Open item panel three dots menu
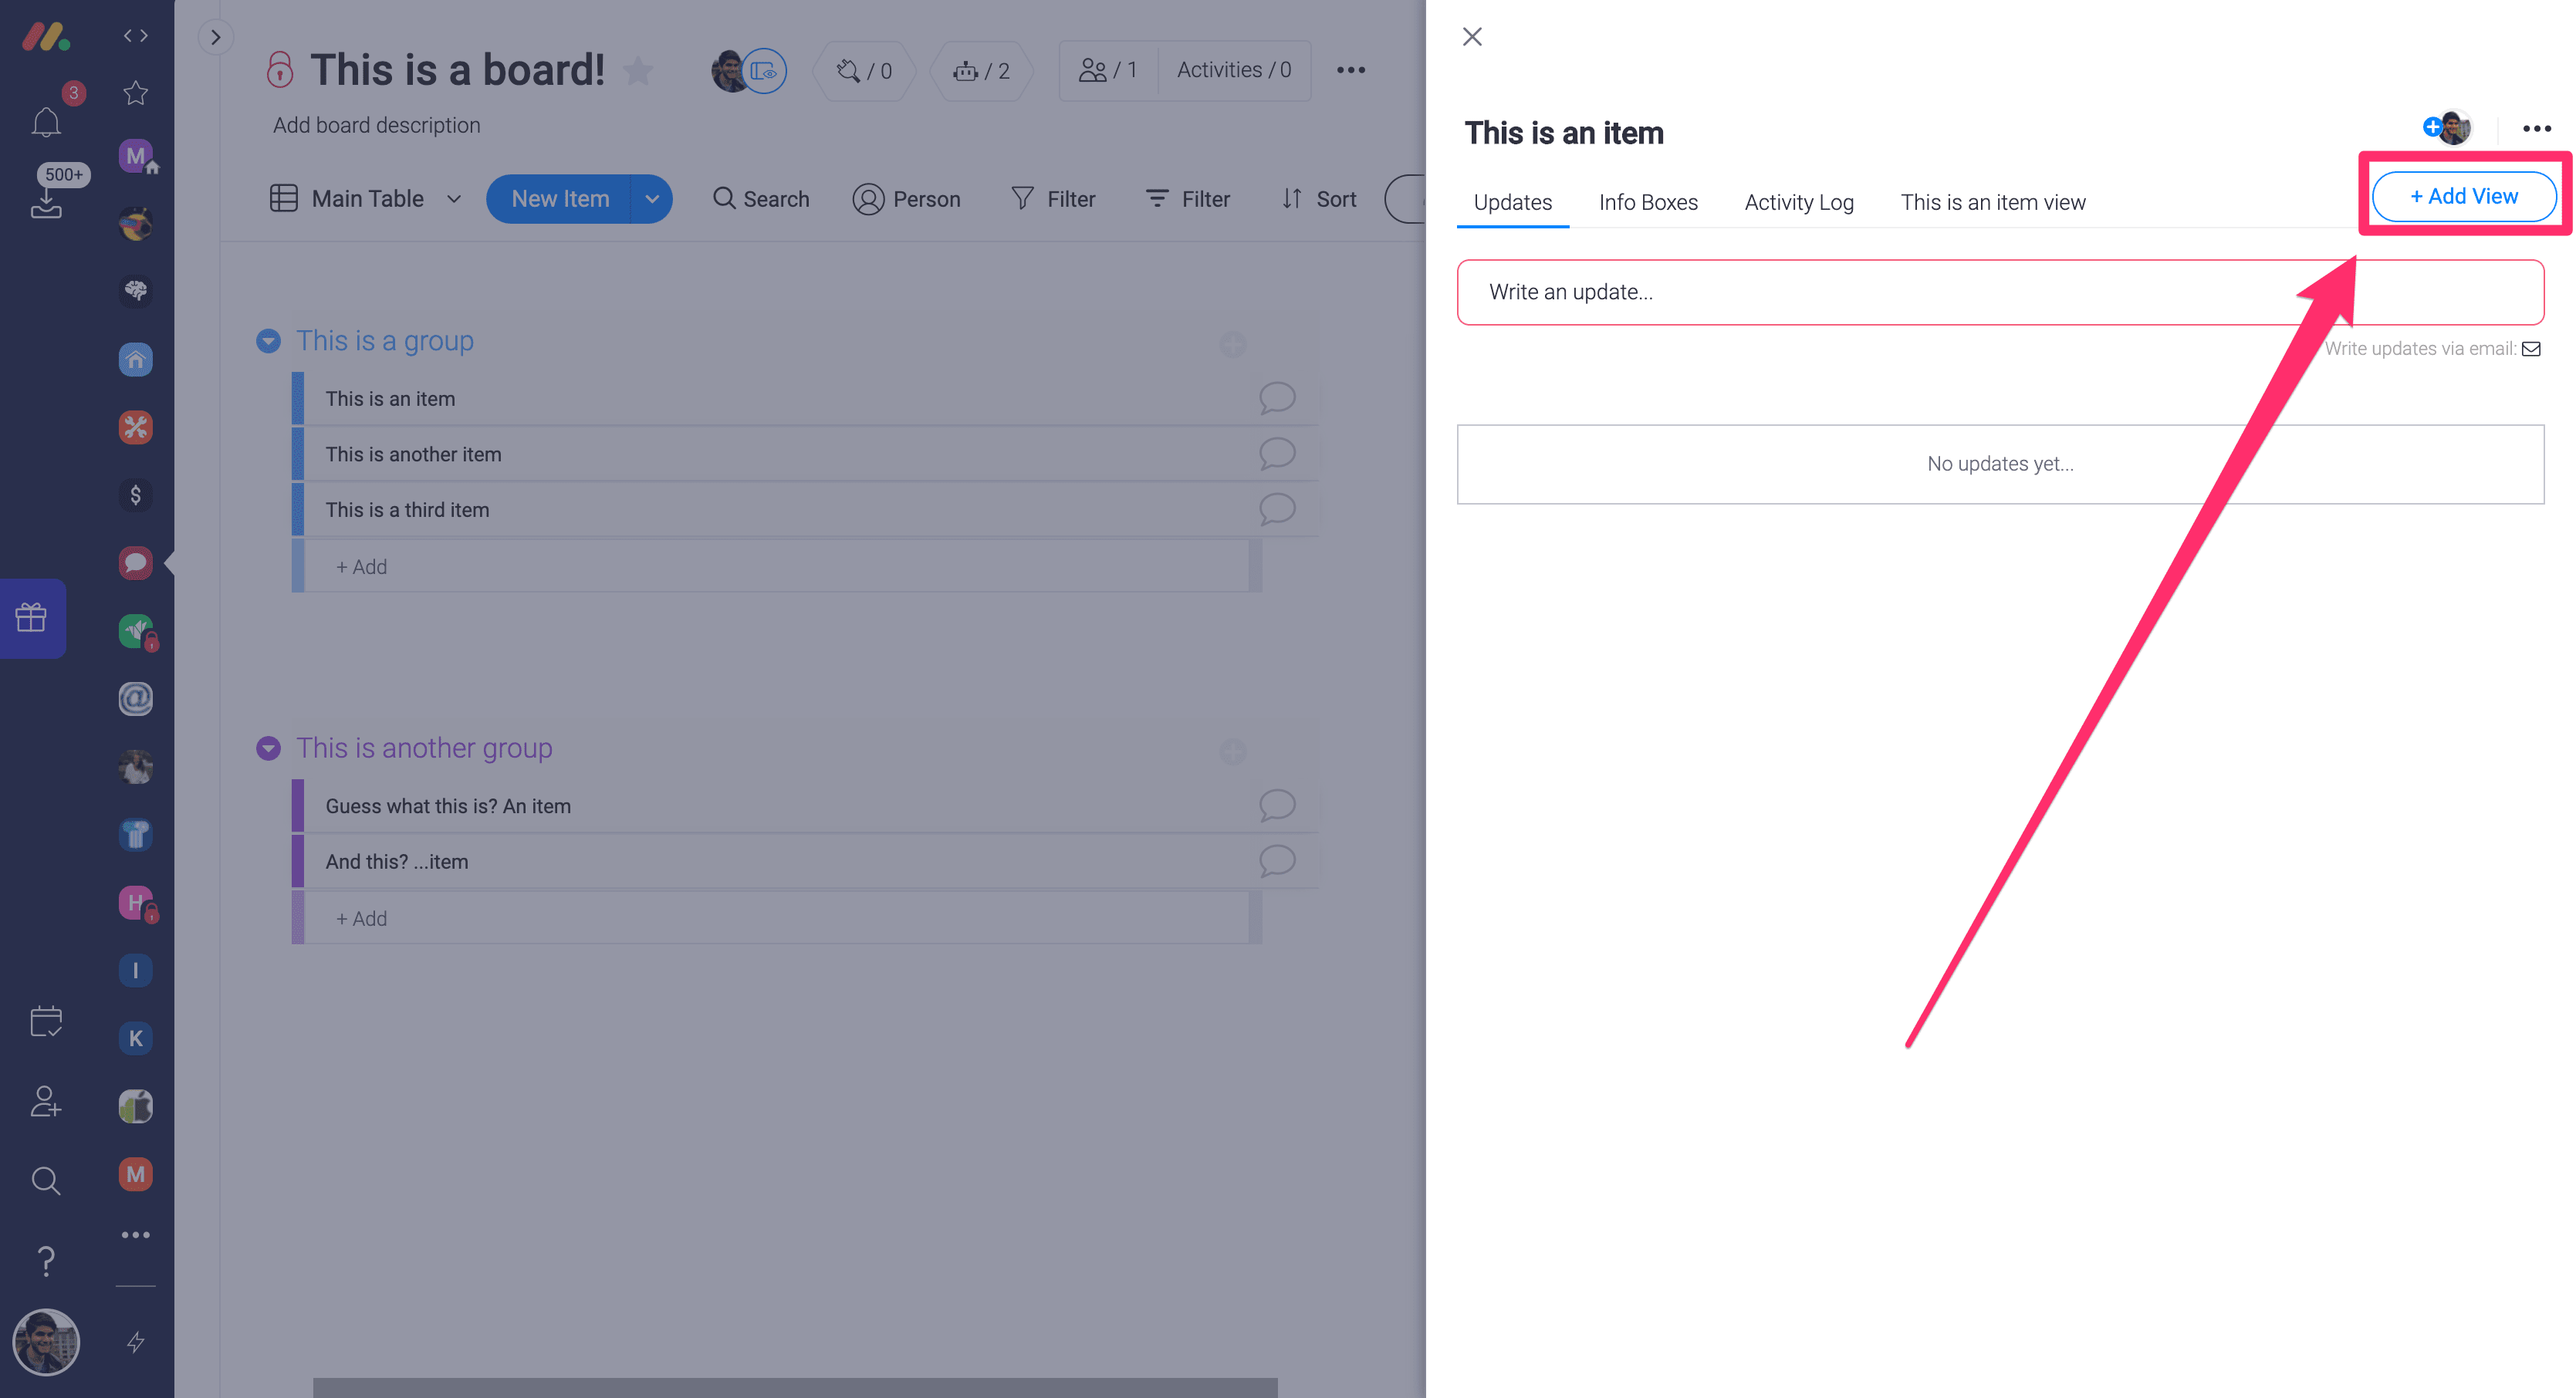 pos(2536,128)
